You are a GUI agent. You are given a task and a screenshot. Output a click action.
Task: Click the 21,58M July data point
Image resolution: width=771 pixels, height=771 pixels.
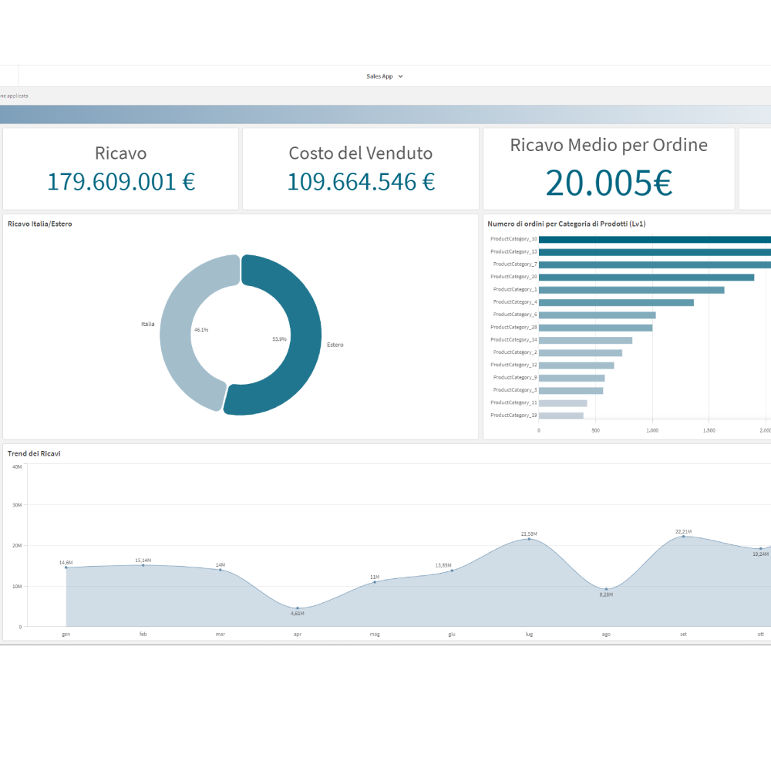pos(528,540)
